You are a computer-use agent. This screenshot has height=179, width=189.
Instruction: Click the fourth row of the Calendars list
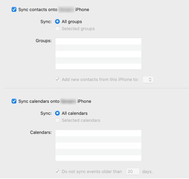[x=98, y=152]
